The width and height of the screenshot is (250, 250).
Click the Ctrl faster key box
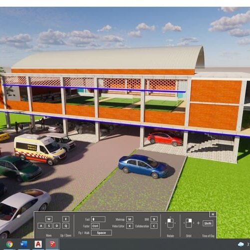[x=95, y=226]
